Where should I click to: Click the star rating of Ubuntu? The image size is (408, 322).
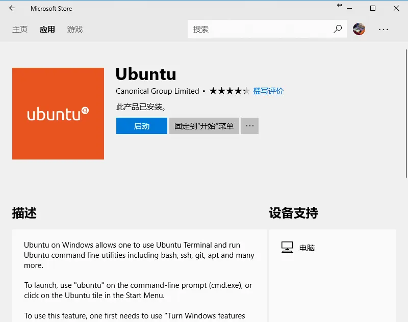229,91
